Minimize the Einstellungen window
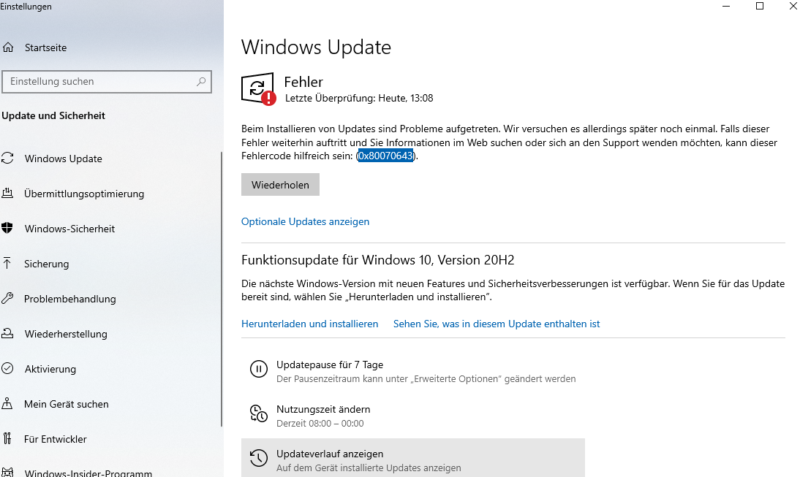800x477 pixels. point(726,6)
